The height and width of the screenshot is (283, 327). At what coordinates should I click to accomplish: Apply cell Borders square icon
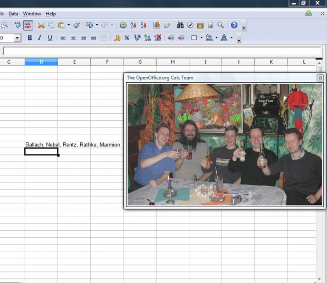point(194,38)
